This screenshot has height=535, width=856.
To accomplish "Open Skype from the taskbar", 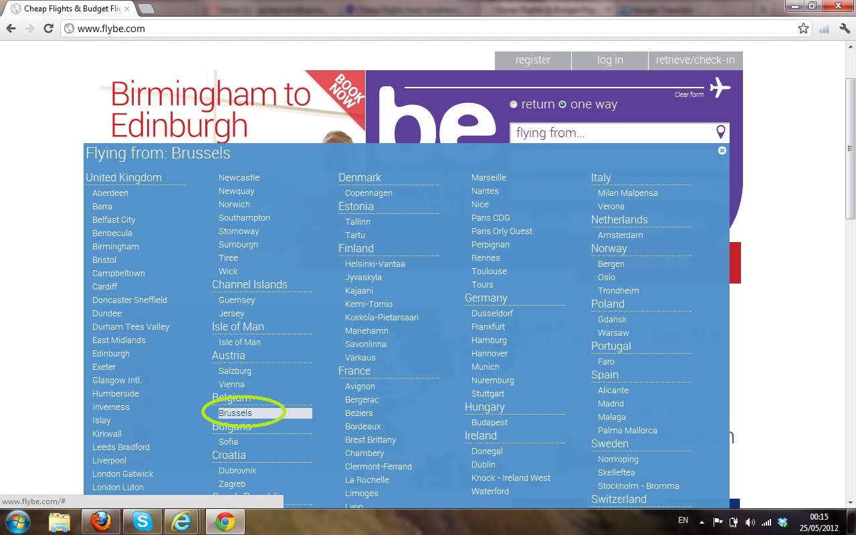I will click(x=141, y=521).
